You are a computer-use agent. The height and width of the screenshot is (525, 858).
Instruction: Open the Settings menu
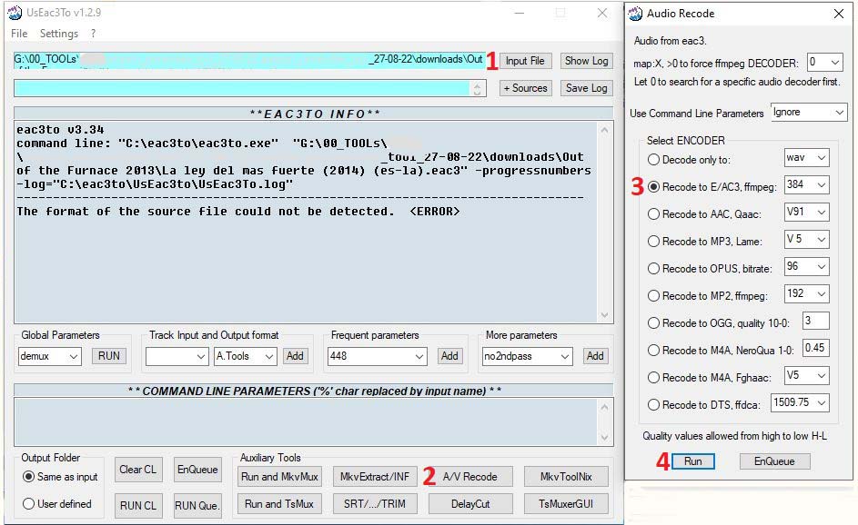(x=59, y=34)
